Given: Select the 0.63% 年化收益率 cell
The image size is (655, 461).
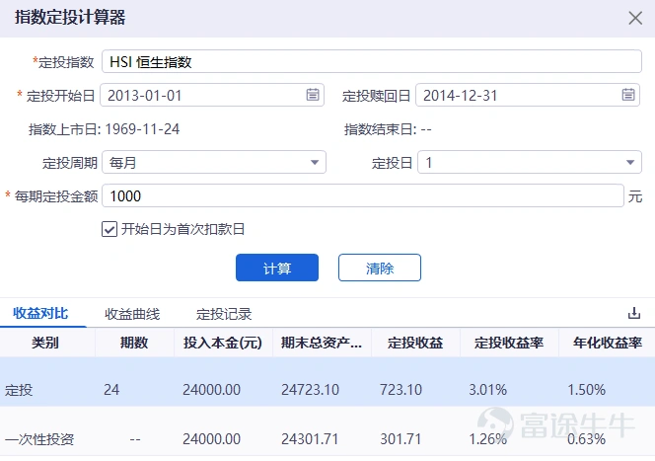Looking at the screenshot, I should 587,439.
